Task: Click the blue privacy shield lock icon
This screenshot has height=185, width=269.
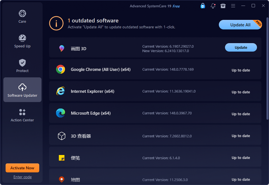Action: tap(203, 6)
